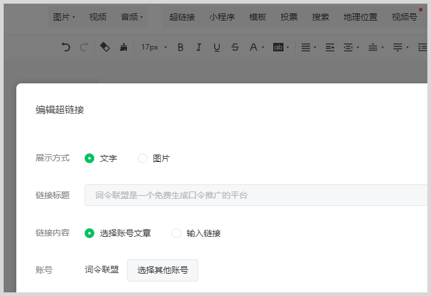Click the 链接标题 input field
This screenshot has height=296, width=431.
click(x=256, y=195)
